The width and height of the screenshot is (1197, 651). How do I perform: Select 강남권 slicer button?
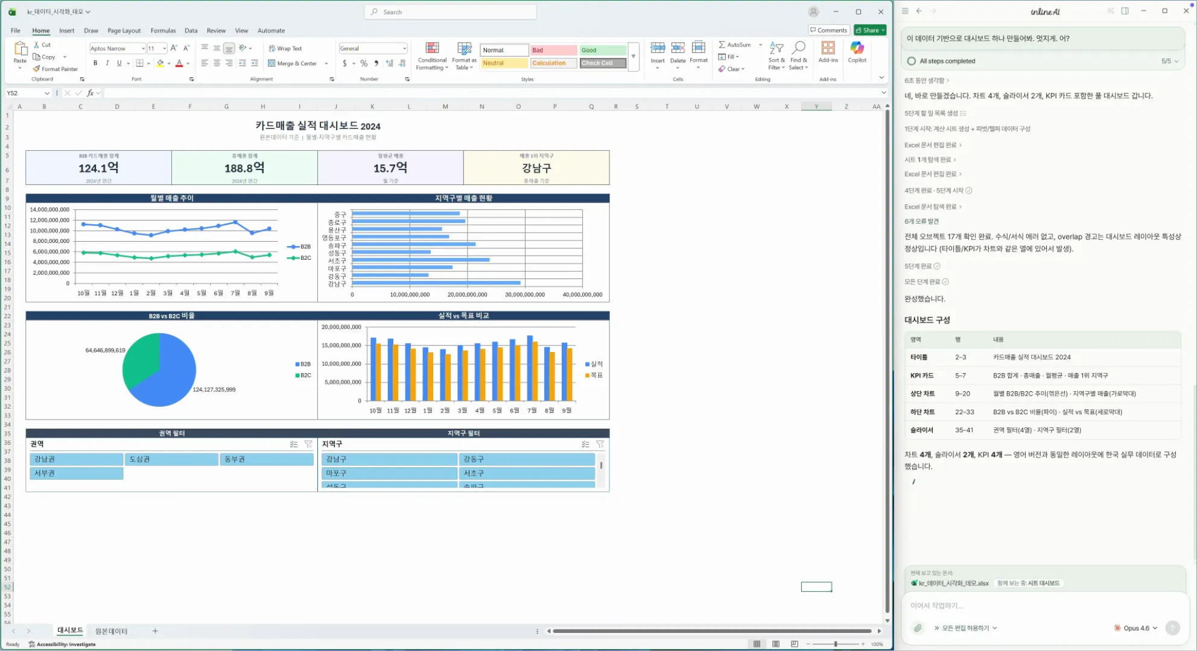(x=76, y=459)
